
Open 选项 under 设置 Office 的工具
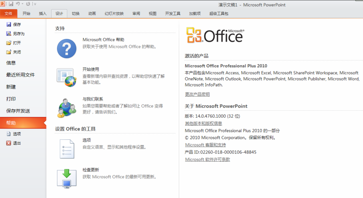click(87, 140)
